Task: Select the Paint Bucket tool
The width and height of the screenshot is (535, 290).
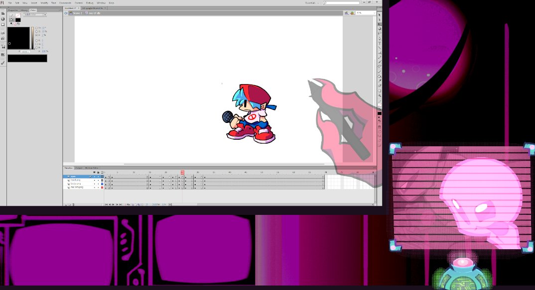Action: pyautogui.click(x=379, y=76)
